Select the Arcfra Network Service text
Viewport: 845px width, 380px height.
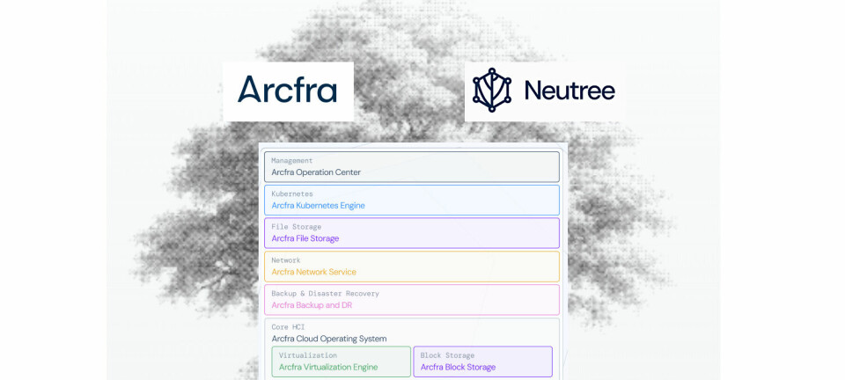(313, 272)
